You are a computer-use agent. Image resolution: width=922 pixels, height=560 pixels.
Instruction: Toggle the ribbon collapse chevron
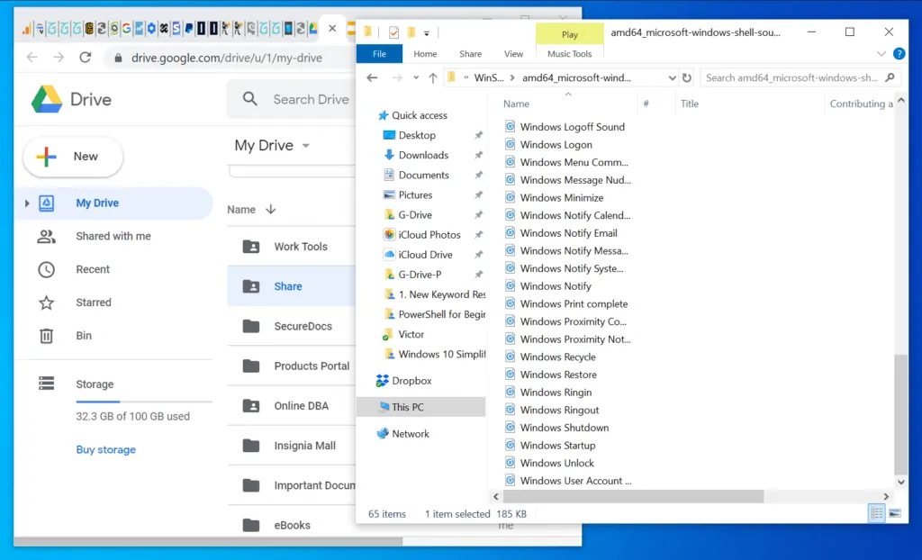(881, 54)
